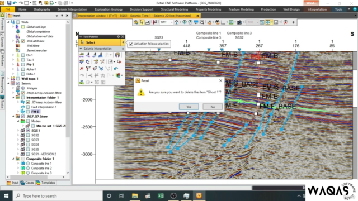The width and height of the screenshot is (358, 201).
Task: Click the hand pan tool in window toolbar
Action: pos(136,22)
